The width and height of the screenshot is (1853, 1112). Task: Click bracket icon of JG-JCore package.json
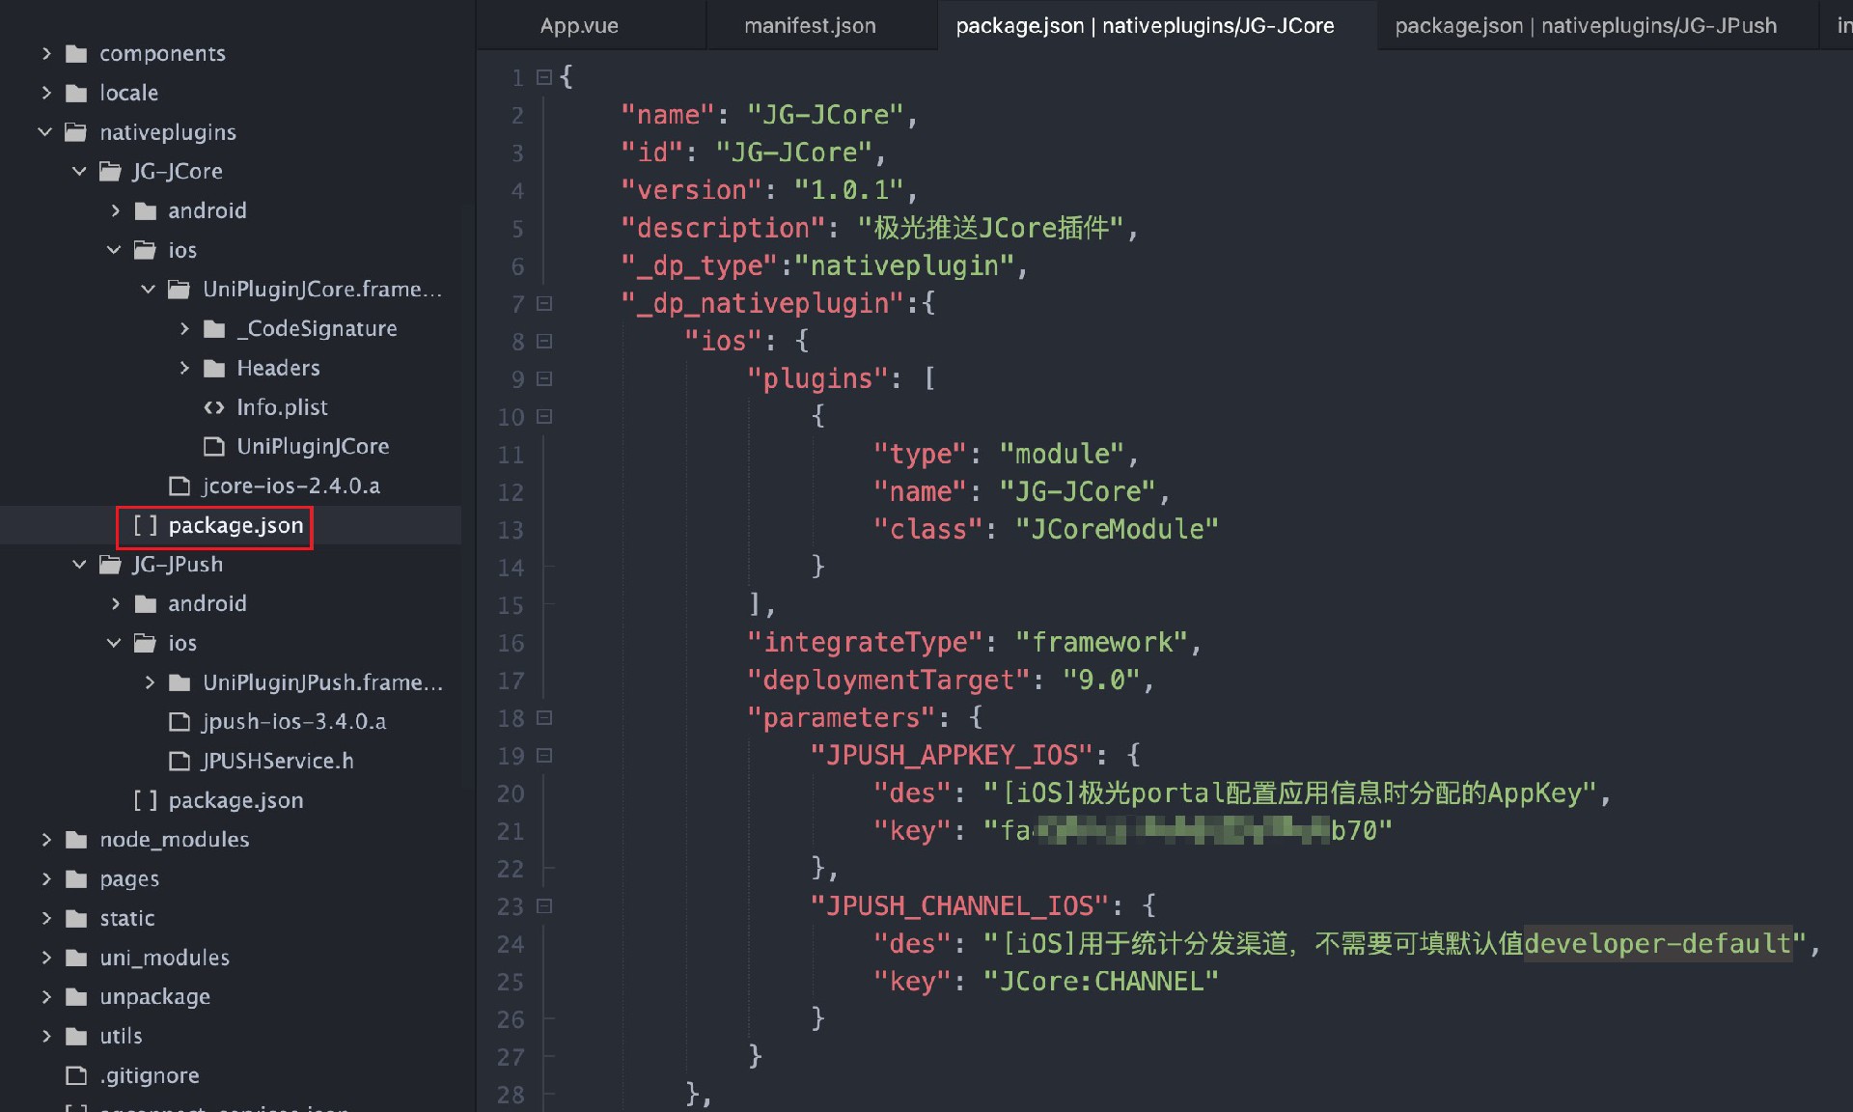[x=145, y=525]
